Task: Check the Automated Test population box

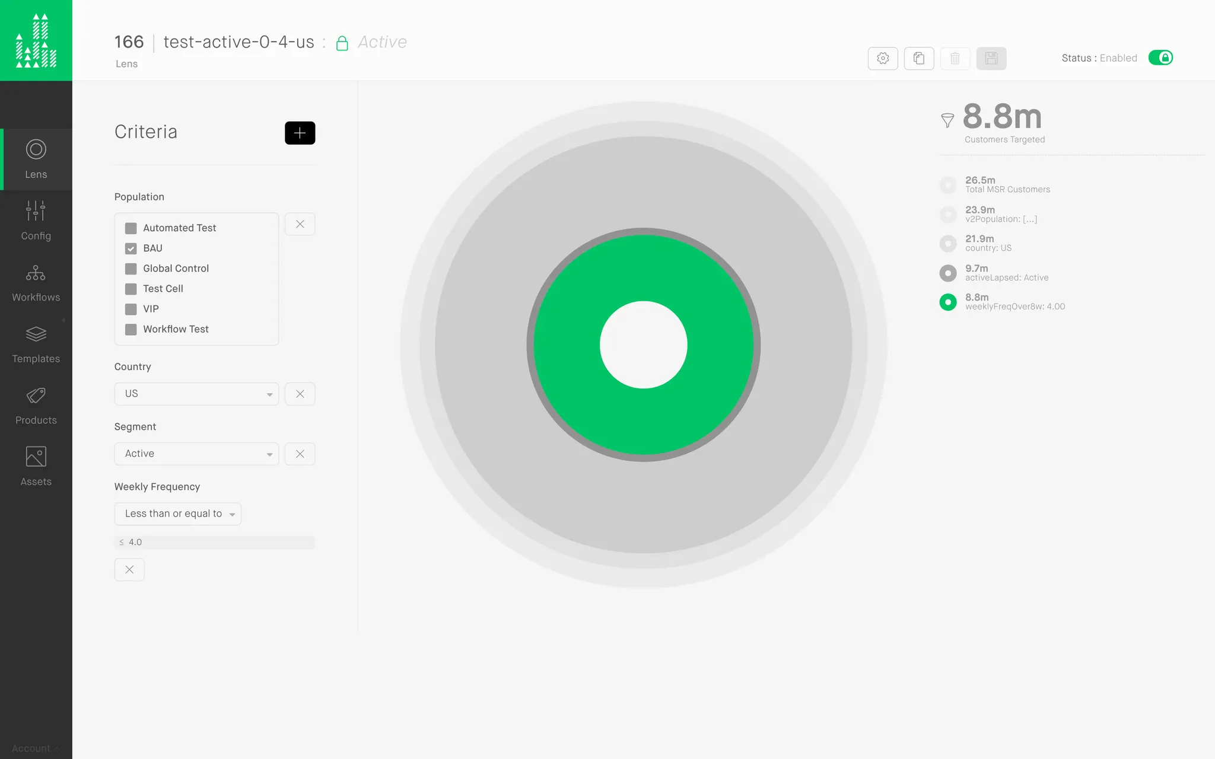Action: (131, 228)
